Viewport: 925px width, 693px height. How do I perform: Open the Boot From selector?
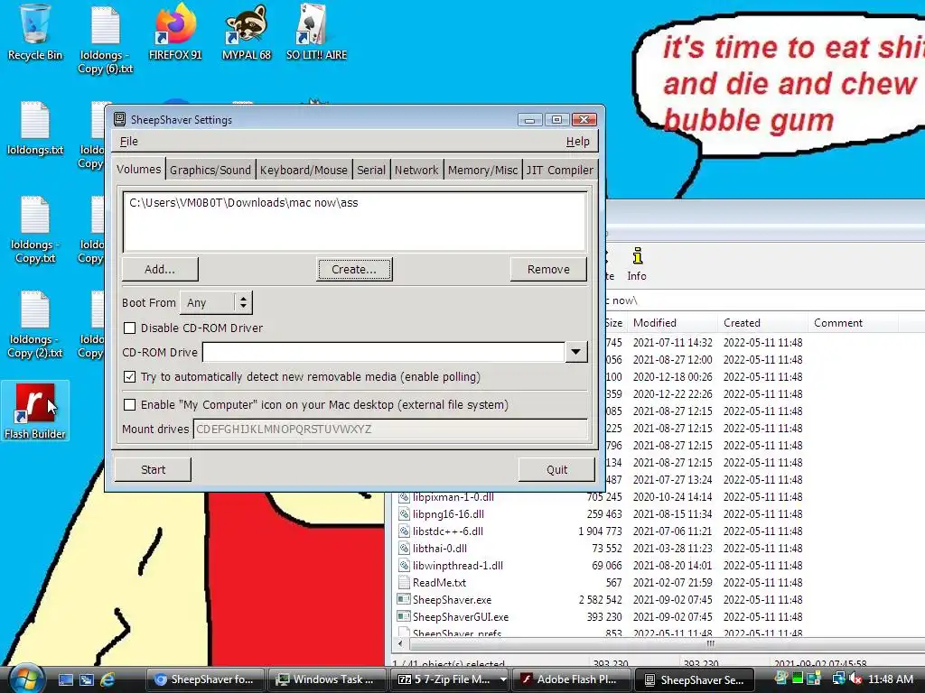216,302
